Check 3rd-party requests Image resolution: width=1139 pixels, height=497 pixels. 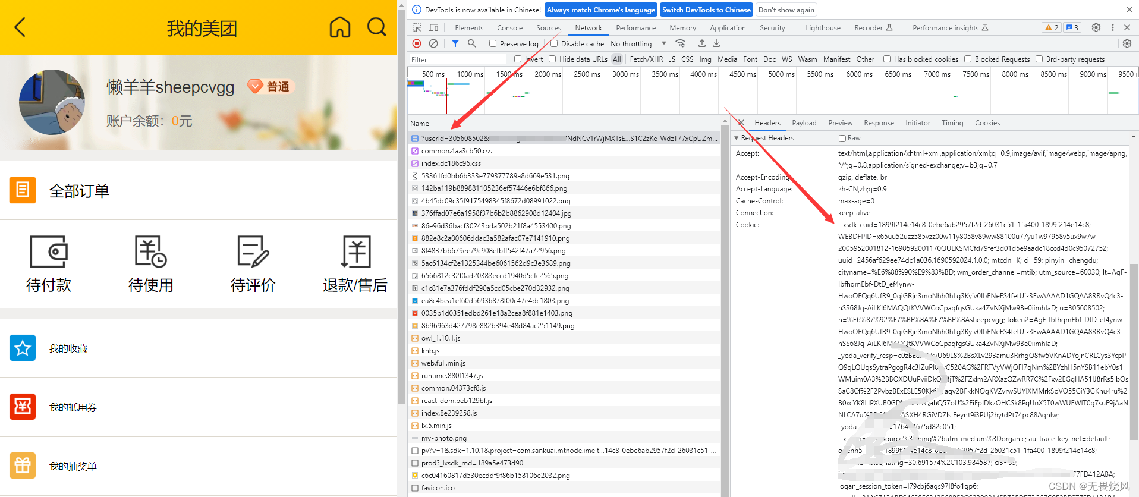pos(1039,59)
